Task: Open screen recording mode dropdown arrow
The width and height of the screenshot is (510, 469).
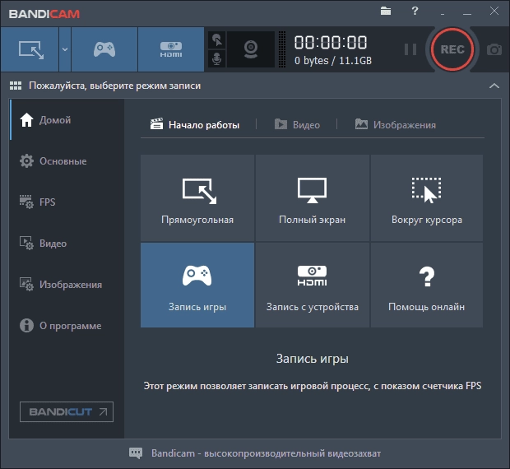Action: [65, 49]
